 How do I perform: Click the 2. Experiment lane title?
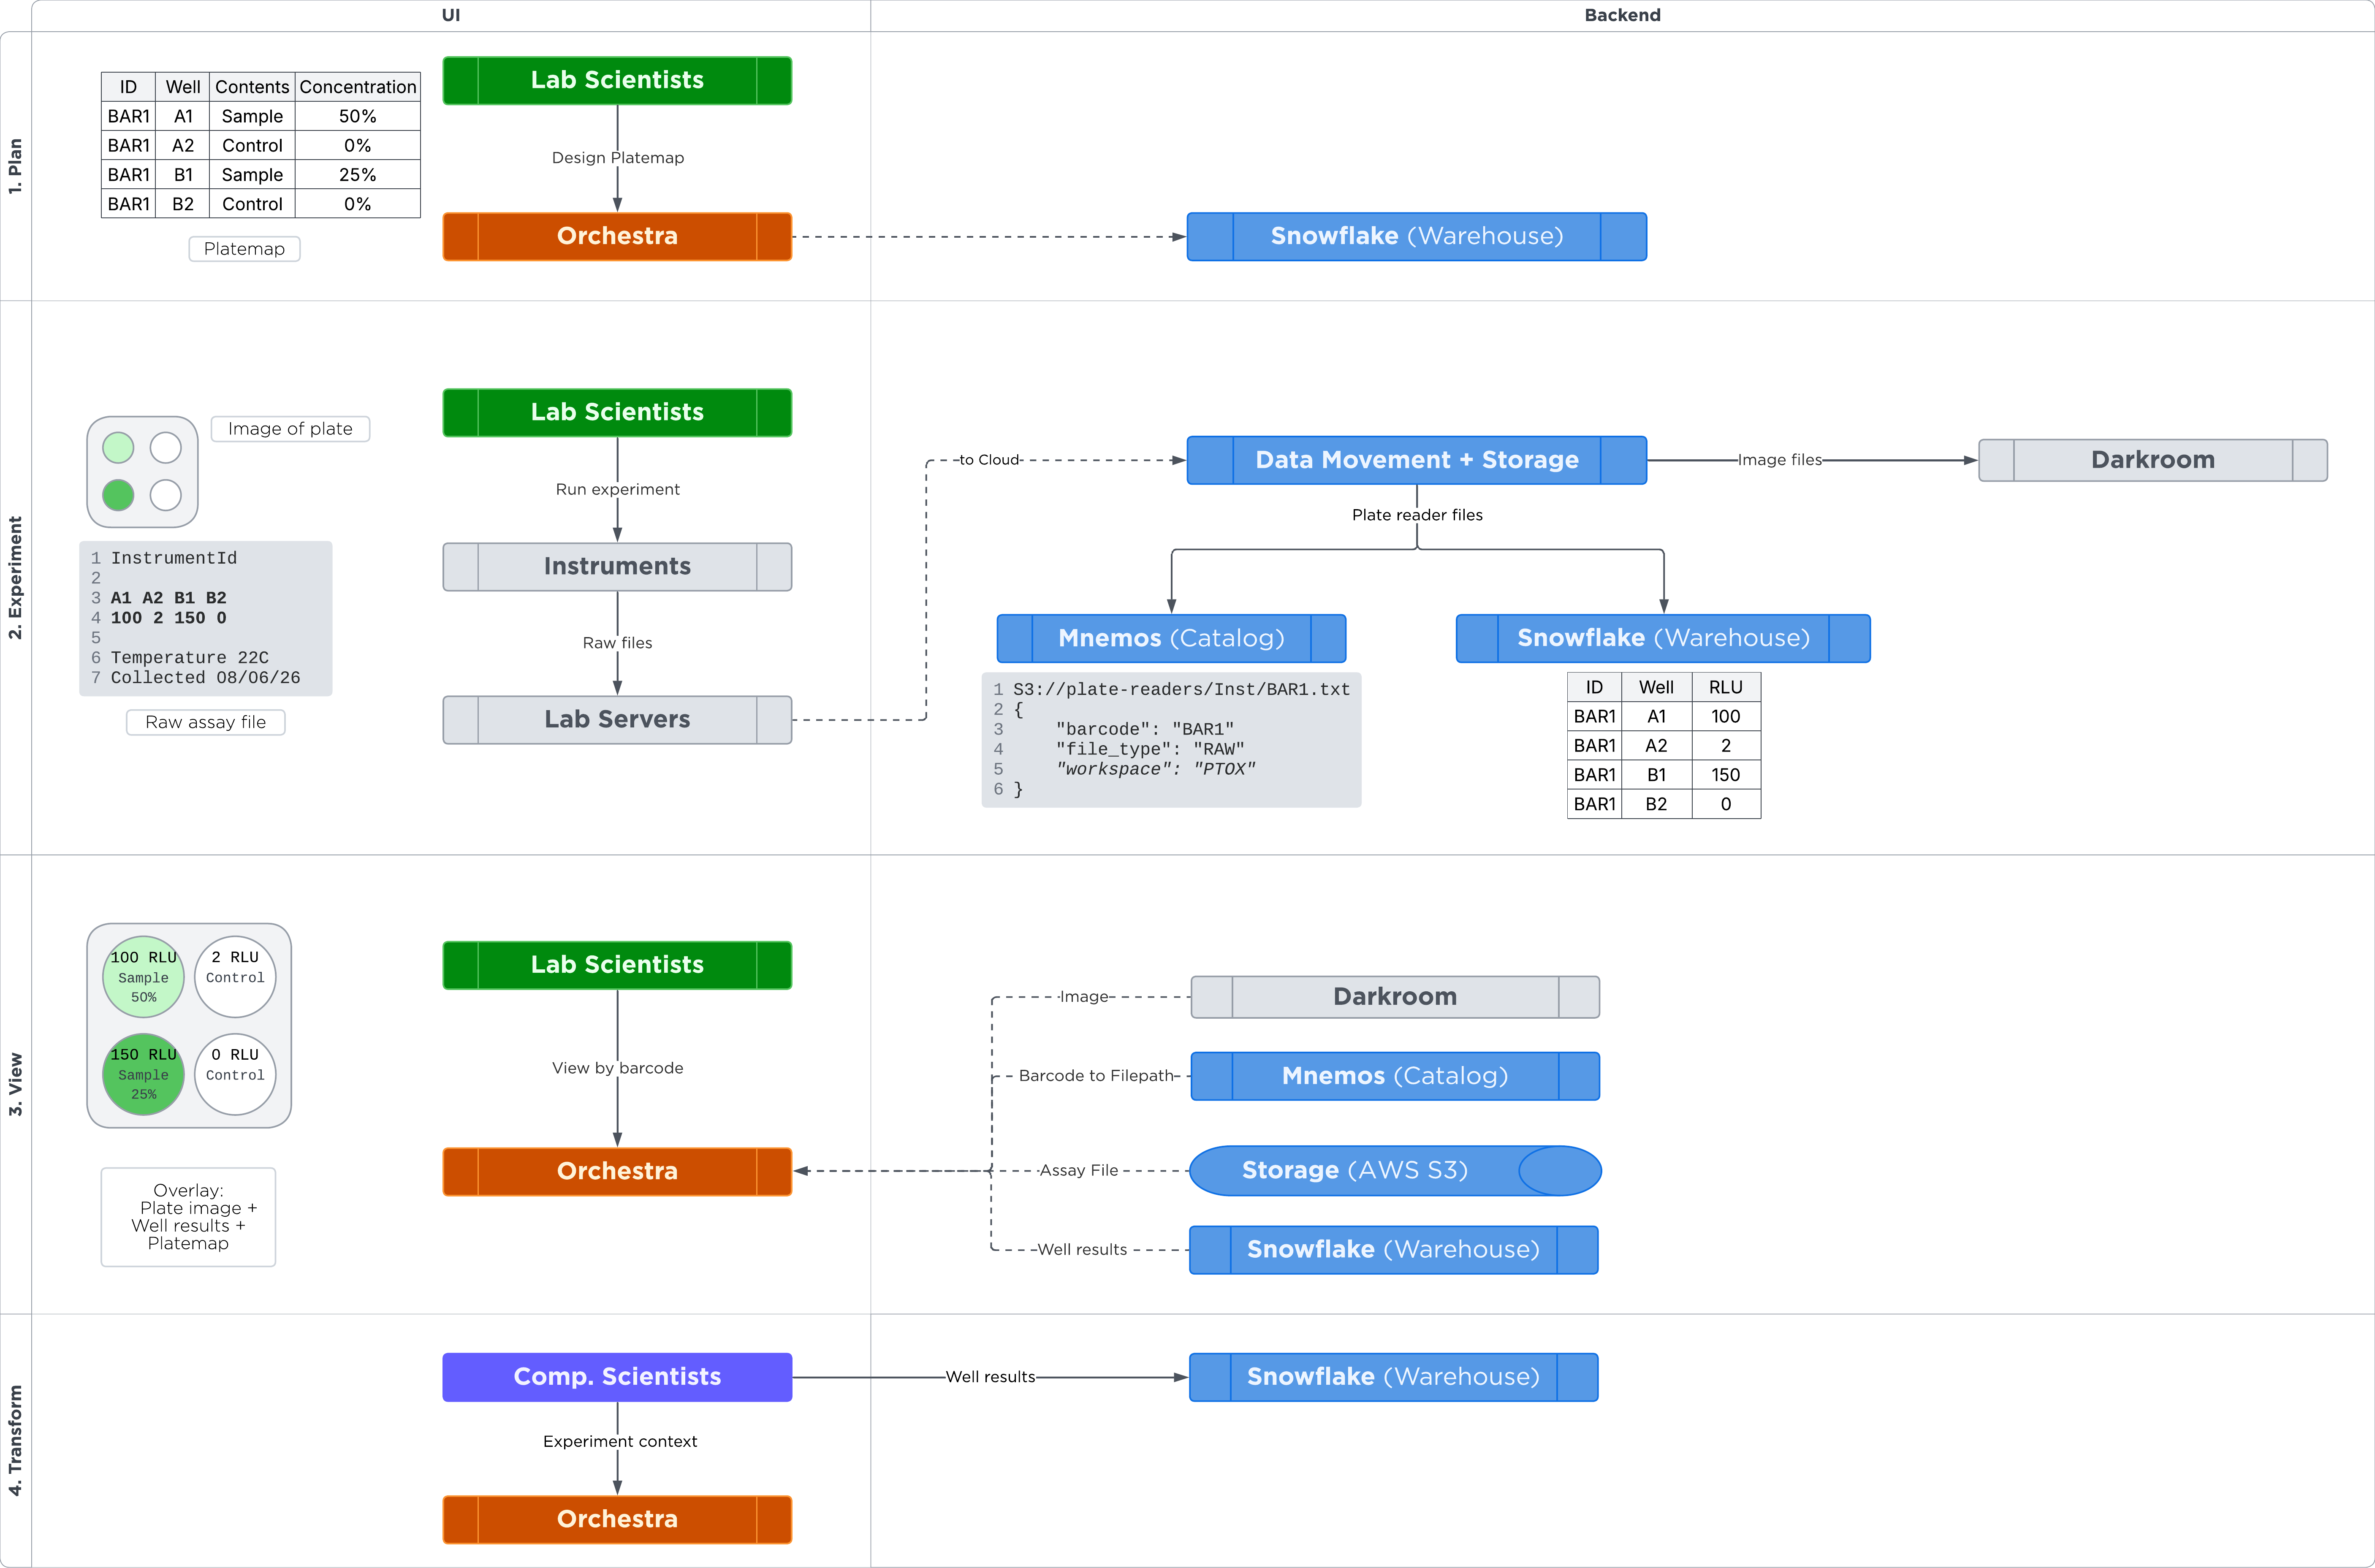[x=15, y=578]
